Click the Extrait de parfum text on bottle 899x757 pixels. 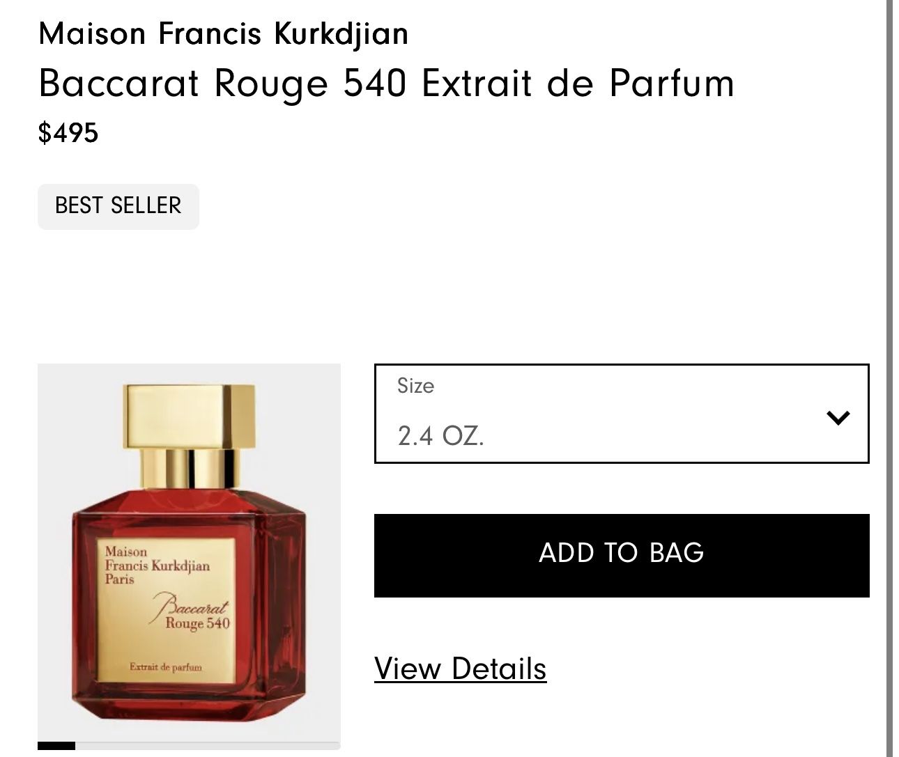(x=166, y=667)
